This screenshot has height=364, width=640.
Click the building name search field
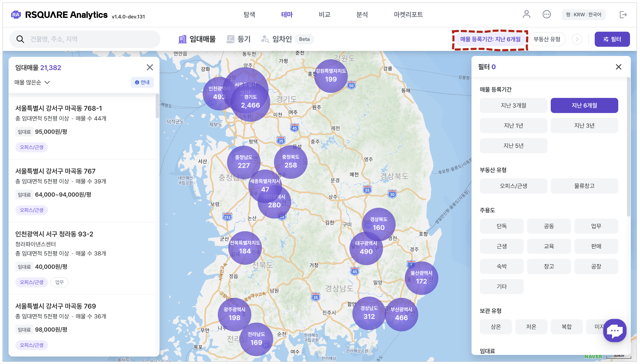[91, 39]
